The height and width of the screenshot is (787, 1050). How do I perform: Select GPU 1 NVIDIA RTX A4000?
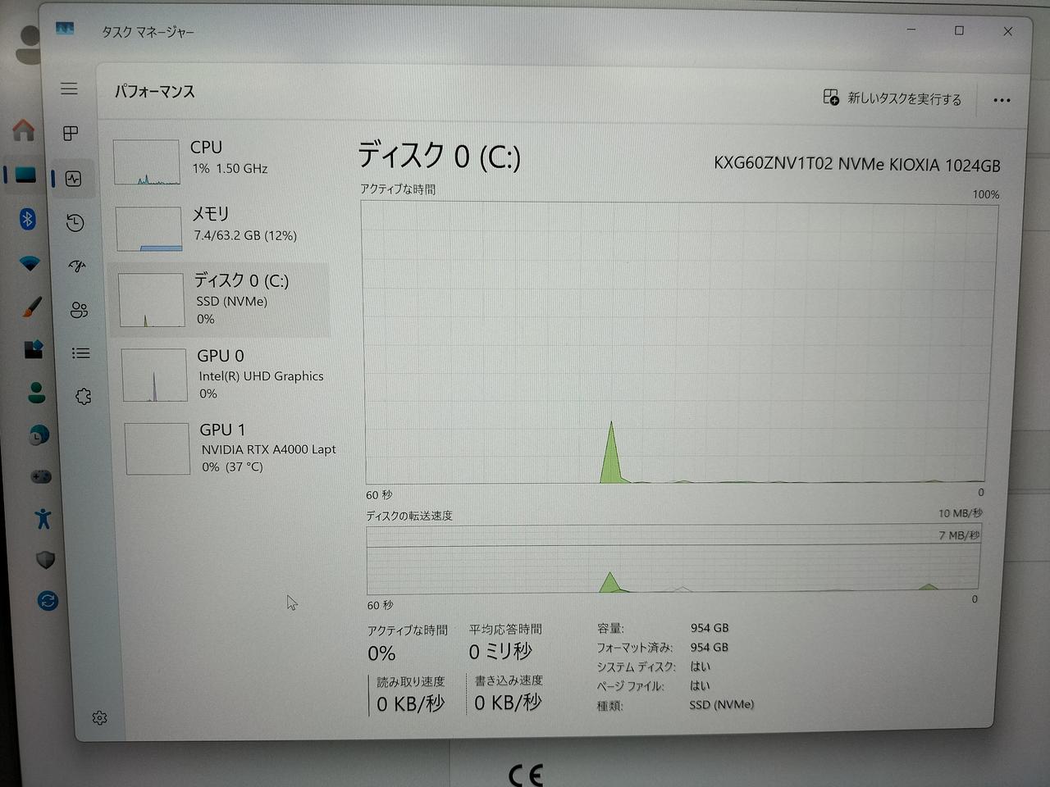coord(230,448)
